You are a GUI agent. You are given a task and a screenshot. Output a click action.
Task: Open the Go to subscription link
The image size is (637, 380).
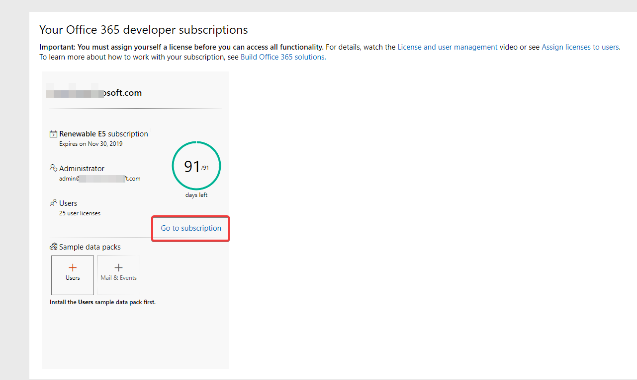pyautogui.click(x=191, y=228)
